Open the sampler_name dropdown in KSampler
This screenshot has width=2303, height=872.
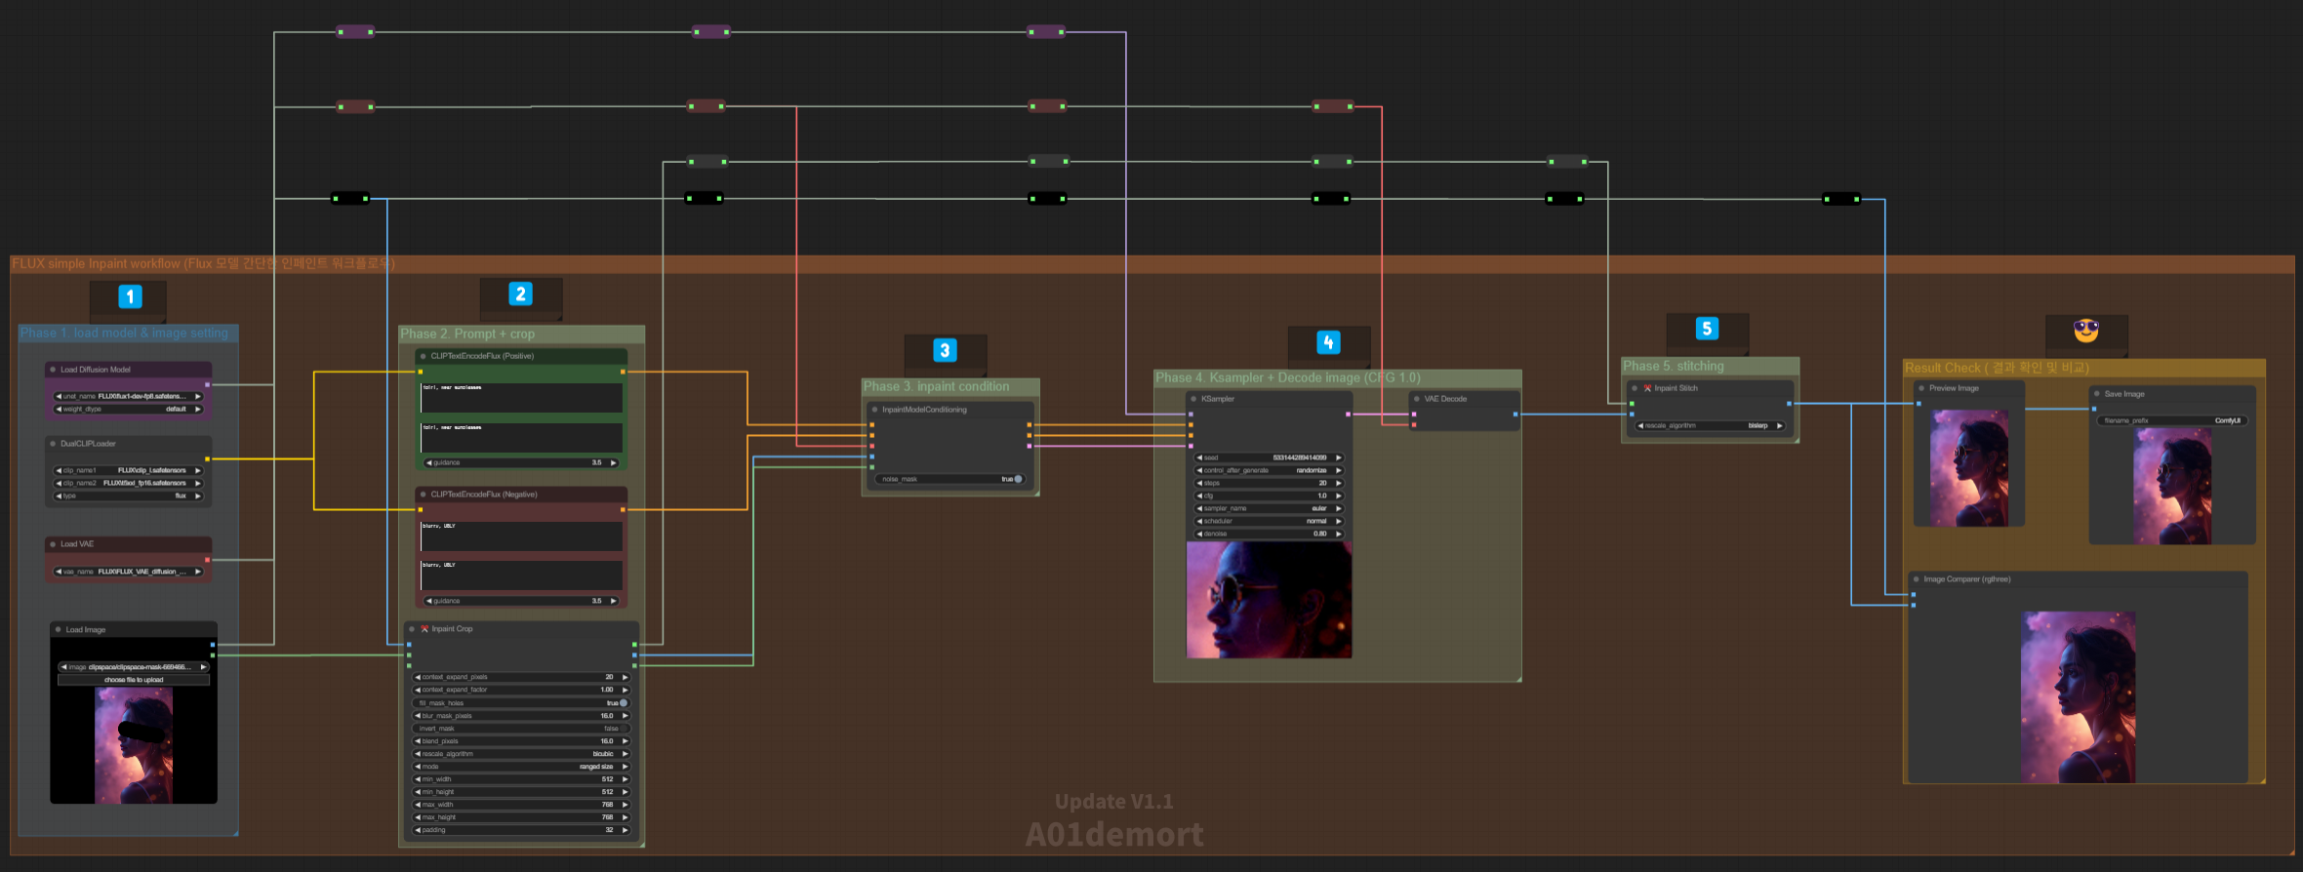pyautogui.click(x=1269, y=508)
